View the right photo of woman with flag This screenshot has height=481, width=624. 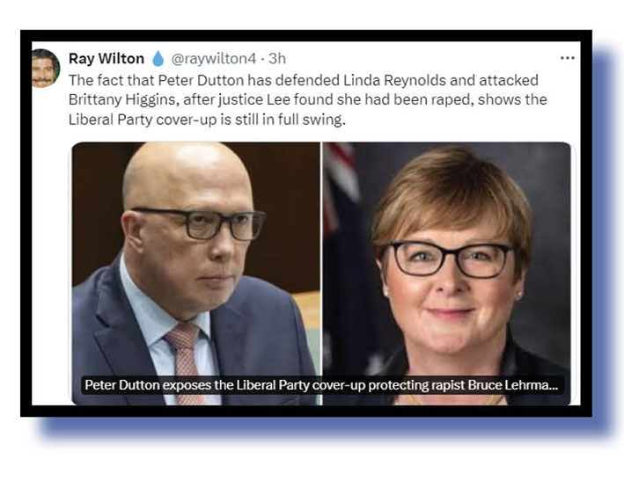tap(446, 273)
